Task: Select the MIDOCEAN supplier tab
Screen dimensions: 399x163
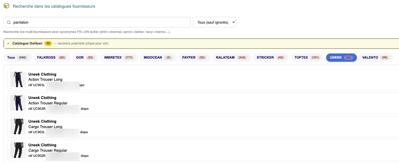Action: click(158, 58)
